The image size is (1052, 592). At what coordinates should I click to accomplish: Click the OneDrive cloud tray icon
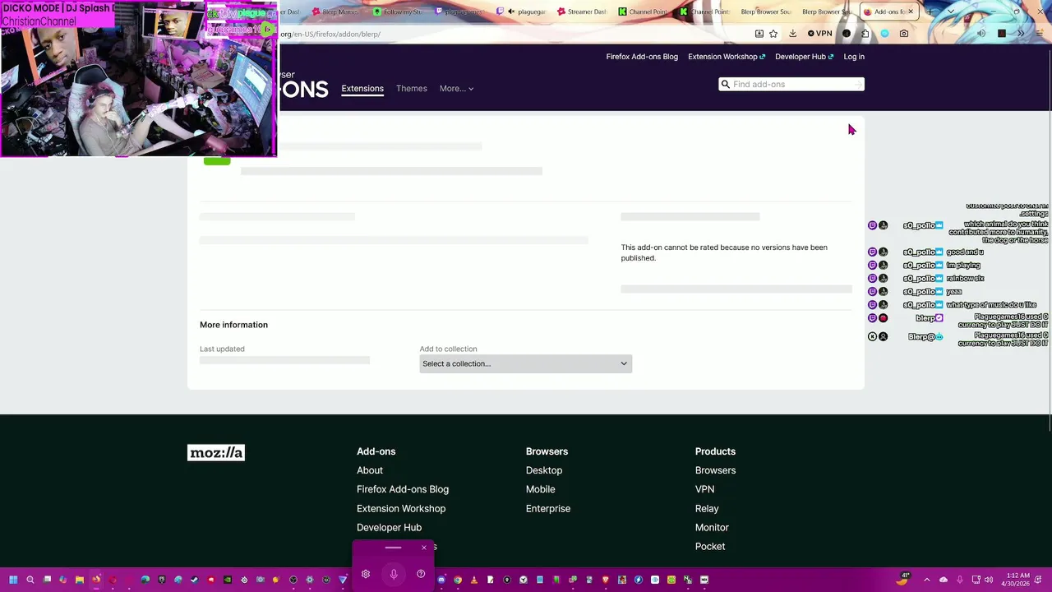pos(943,580)
